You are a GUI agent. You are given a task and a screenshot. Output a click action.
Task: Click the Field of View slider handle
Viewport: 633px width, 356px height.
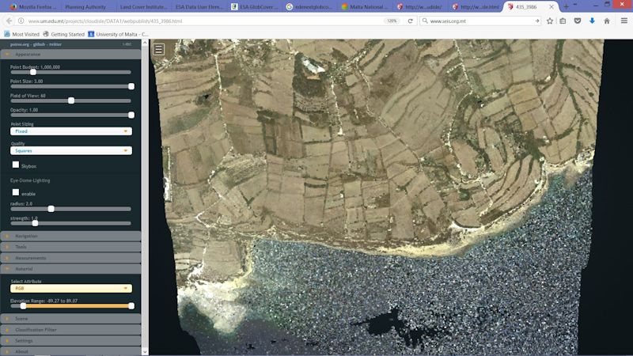[x=71, y=100]
